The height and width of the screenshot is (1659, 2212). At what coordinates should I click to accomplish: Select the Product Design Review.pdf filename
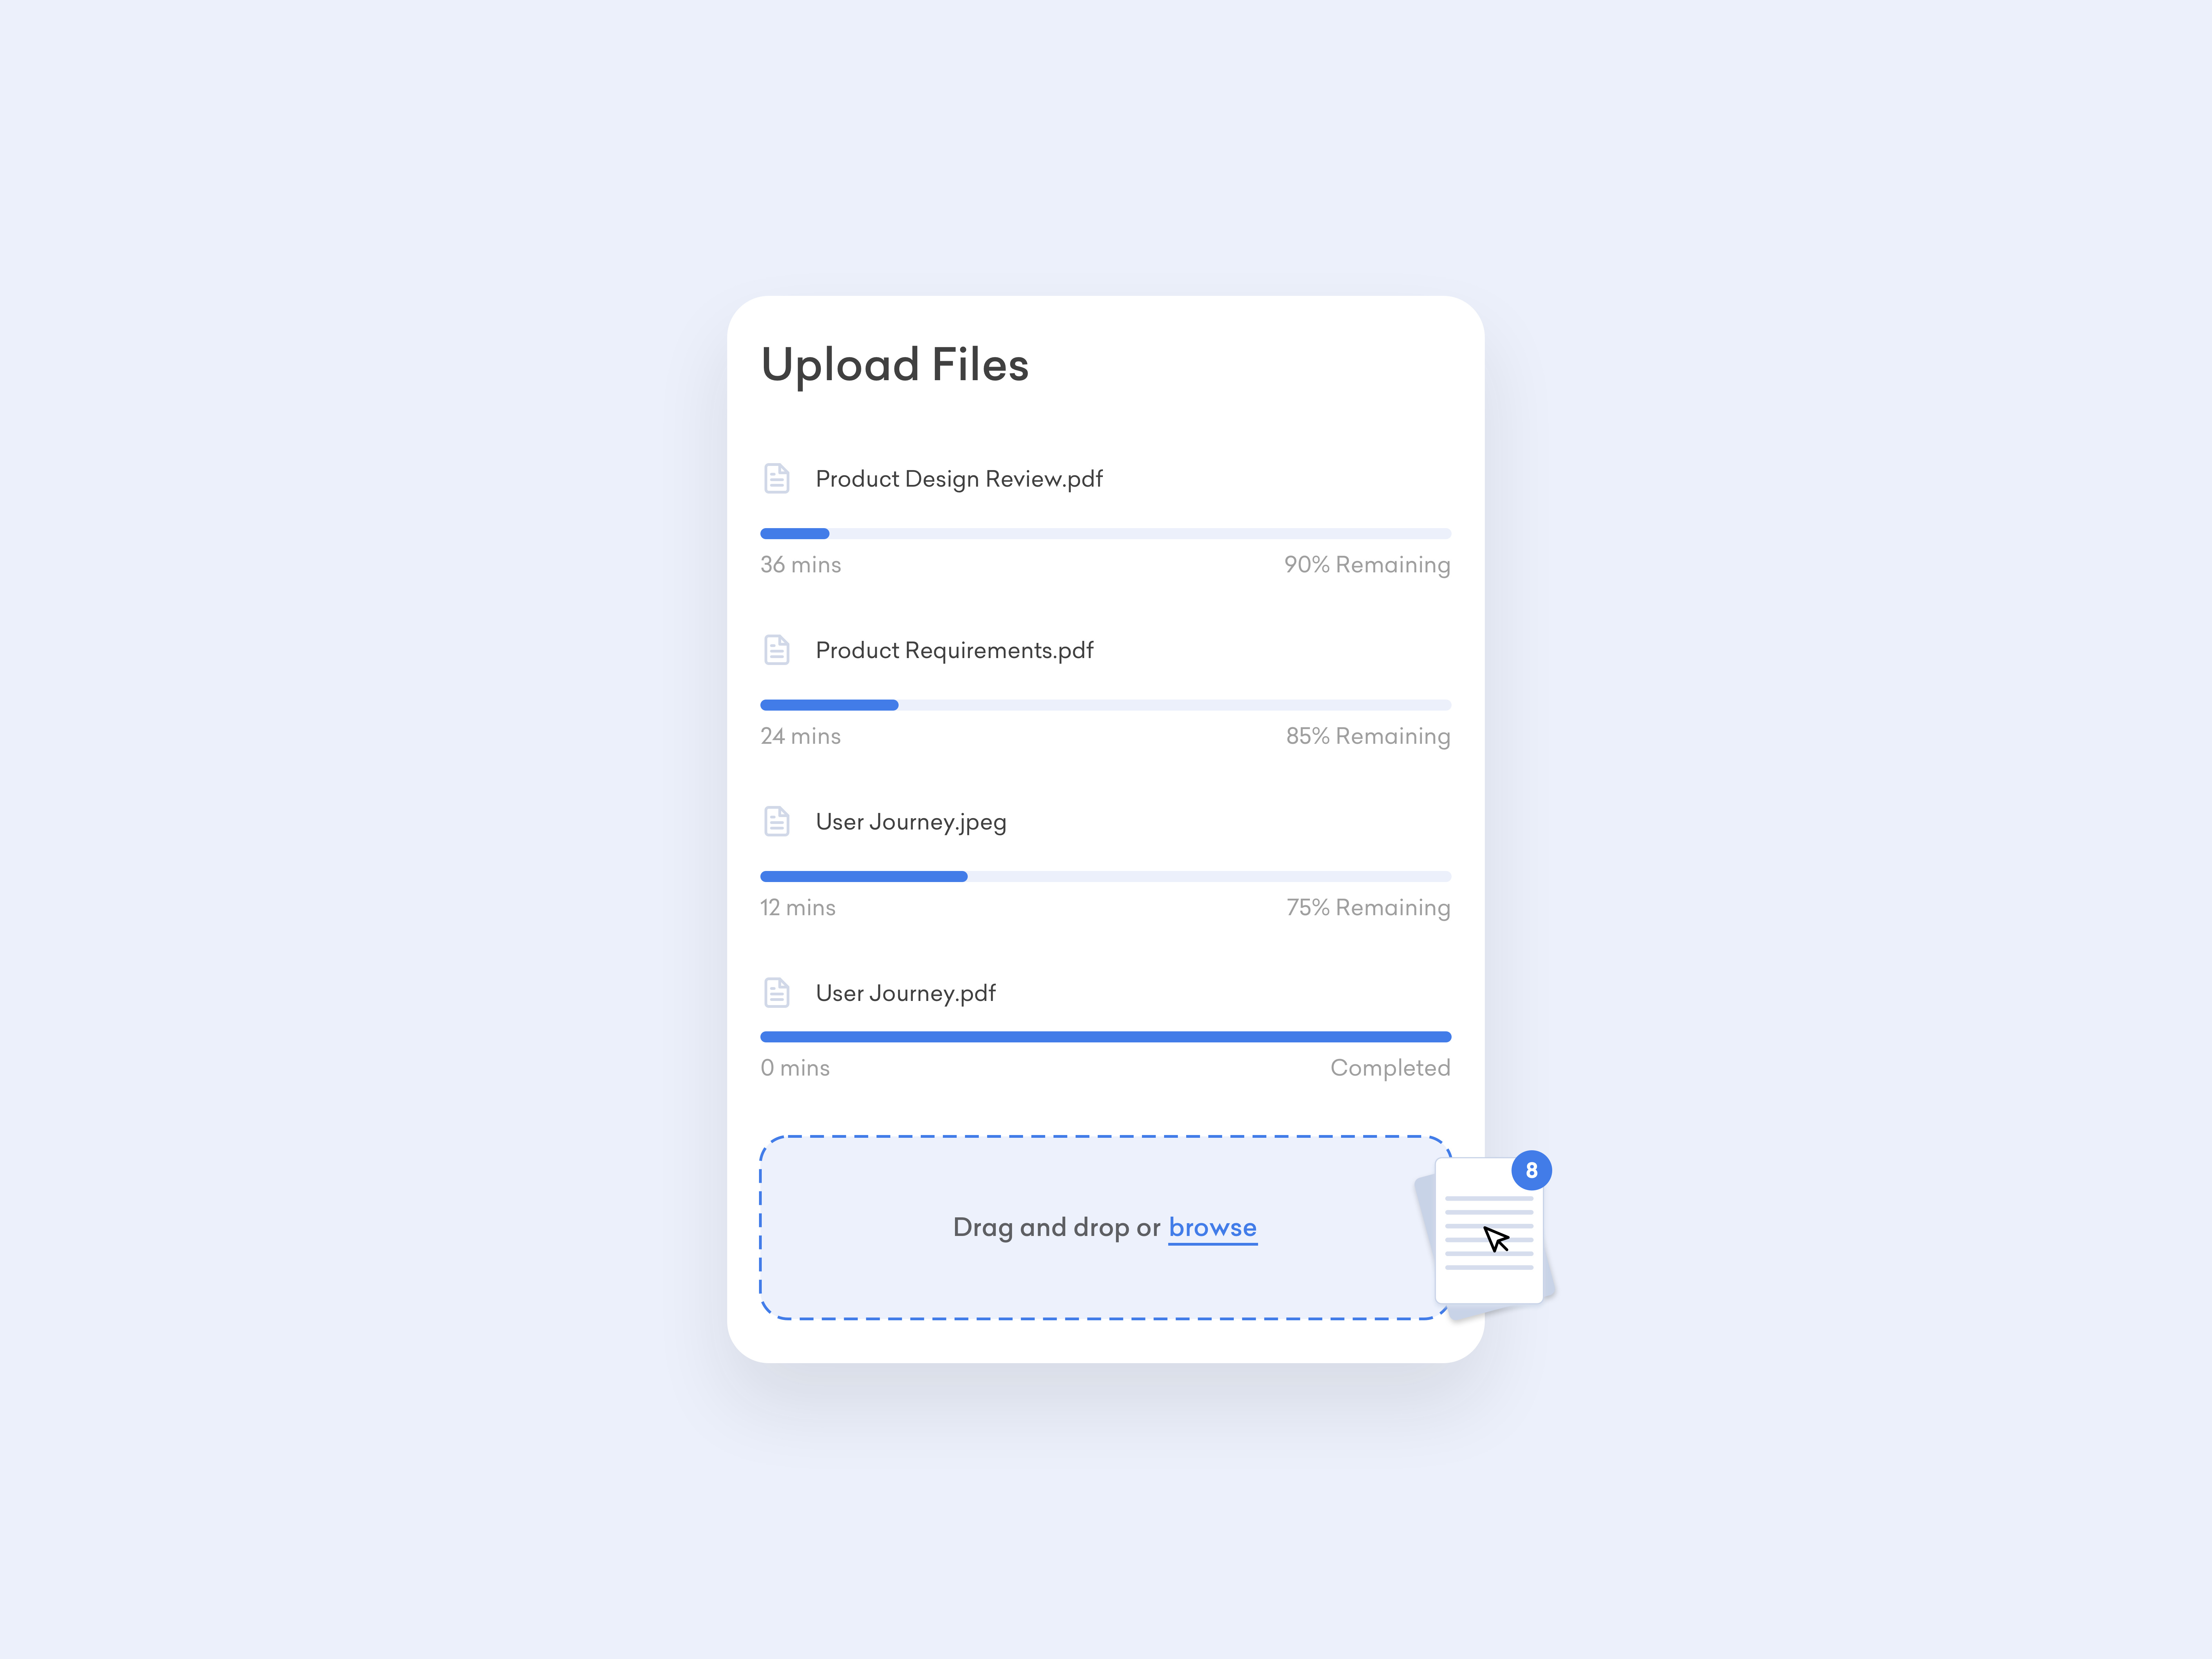coord(959,479)
